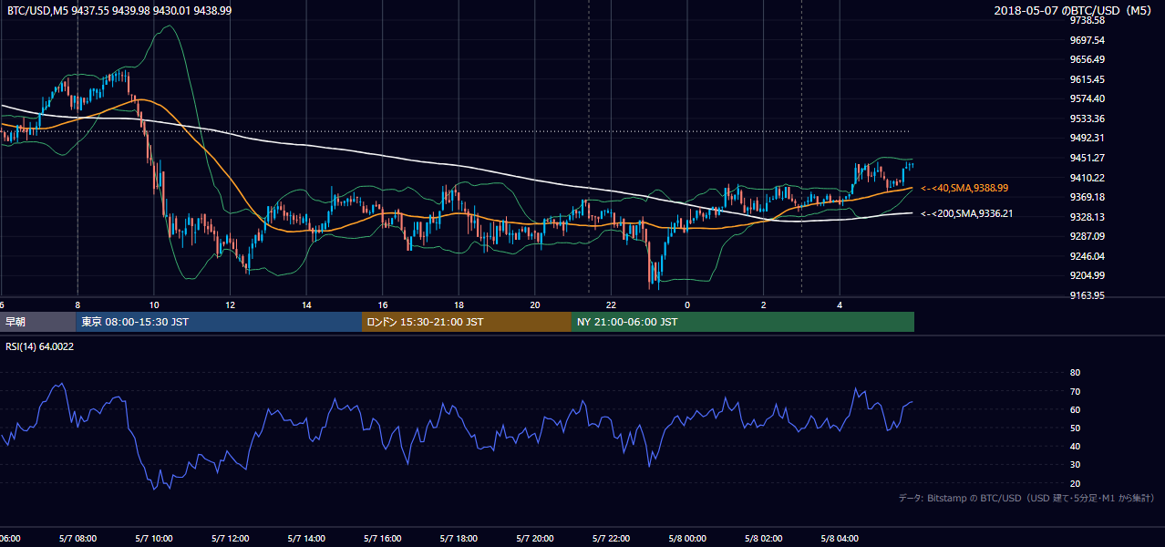The height and width of the screenshot is (547, 1165).
Task: Click price axis label 9574.40
Action: point(1088,98)
